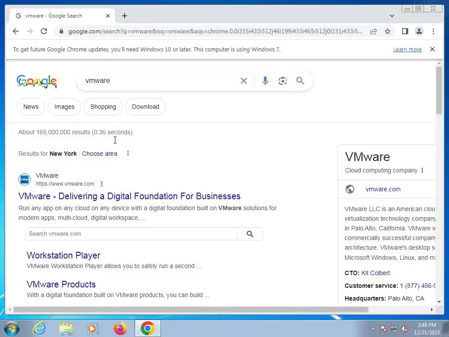
Task: Open VMware - Delivering a Digital Foundation result
Action: click(129, 196)
